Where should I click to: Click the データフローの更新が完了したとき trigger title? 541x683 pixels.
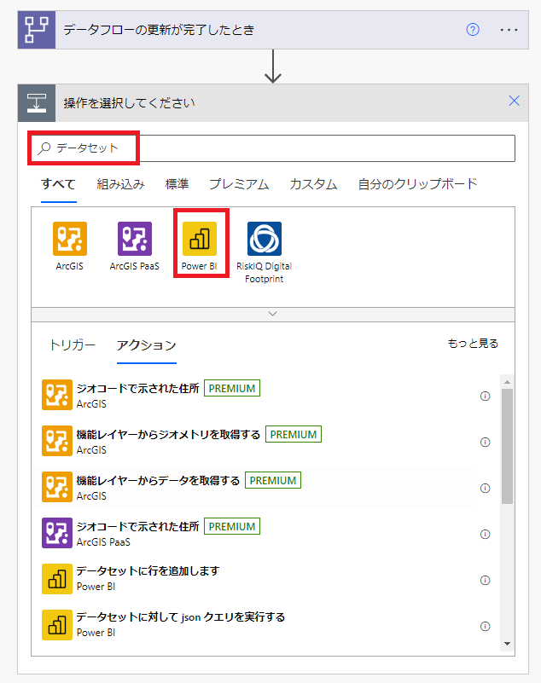tap(159, 30)
